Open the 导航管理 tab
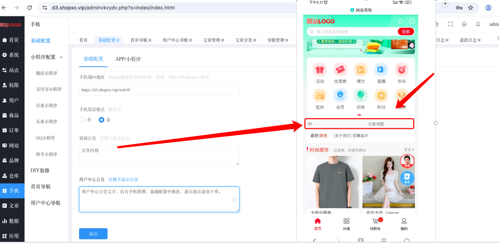This screenshot has width=499, height=243. [x=276, y=40]
